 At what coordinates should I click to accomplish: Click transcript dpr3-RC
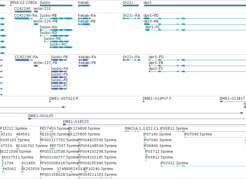click(153, 27)
